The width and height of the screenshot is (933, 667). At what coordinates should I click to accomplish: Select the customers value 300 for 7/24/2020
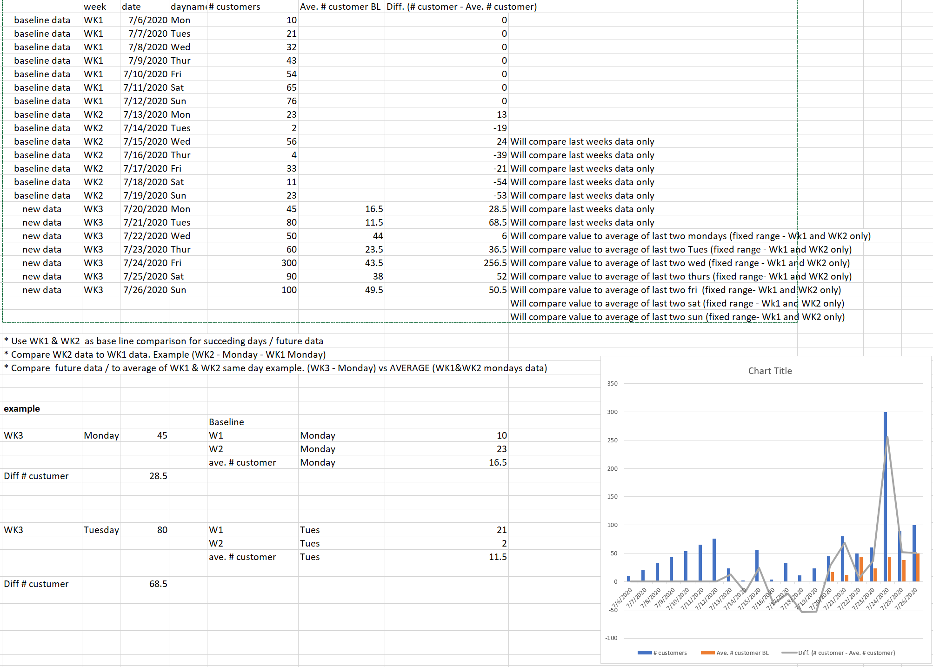pyautogui.click(x=253, y=263)
